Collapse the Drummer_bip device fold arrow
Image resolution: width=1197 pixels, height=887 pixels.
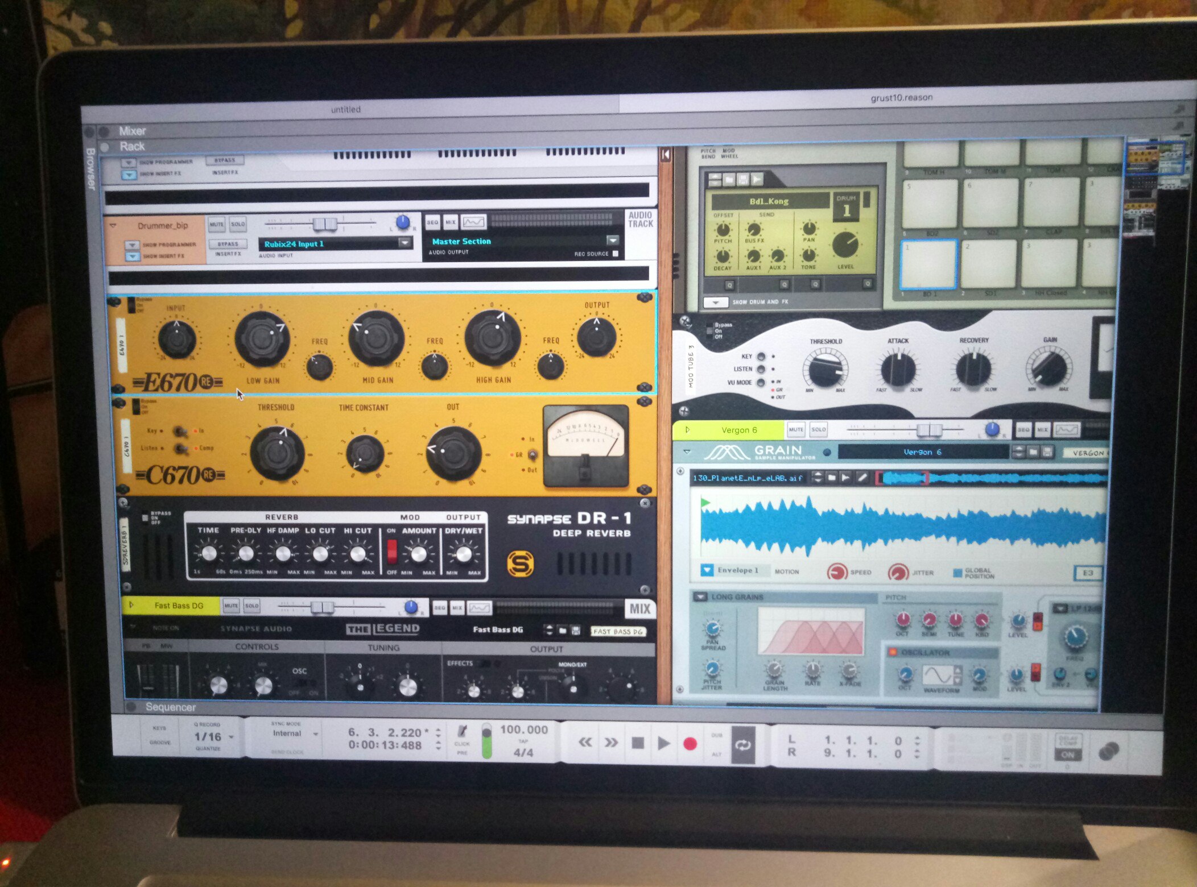pyautogui.click(x=113, y=226)
